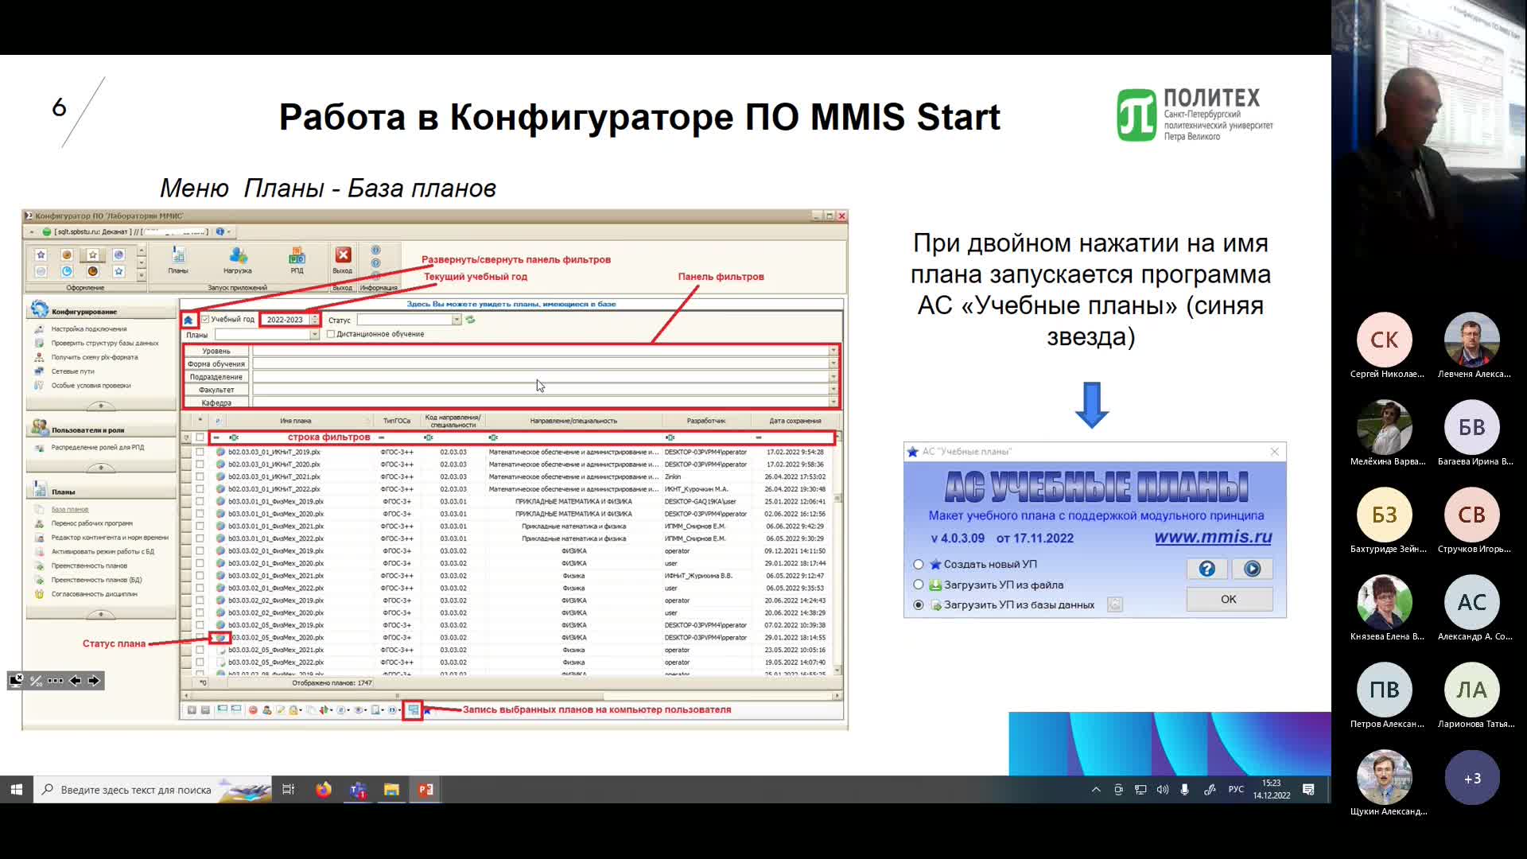Collapse the Планы sidebar section with its arrow
Image resolution: width=1527 pixels, height=859 pixels.
[x=101, y=614]
